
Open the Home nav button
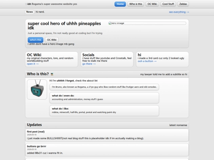coord(120,4)
